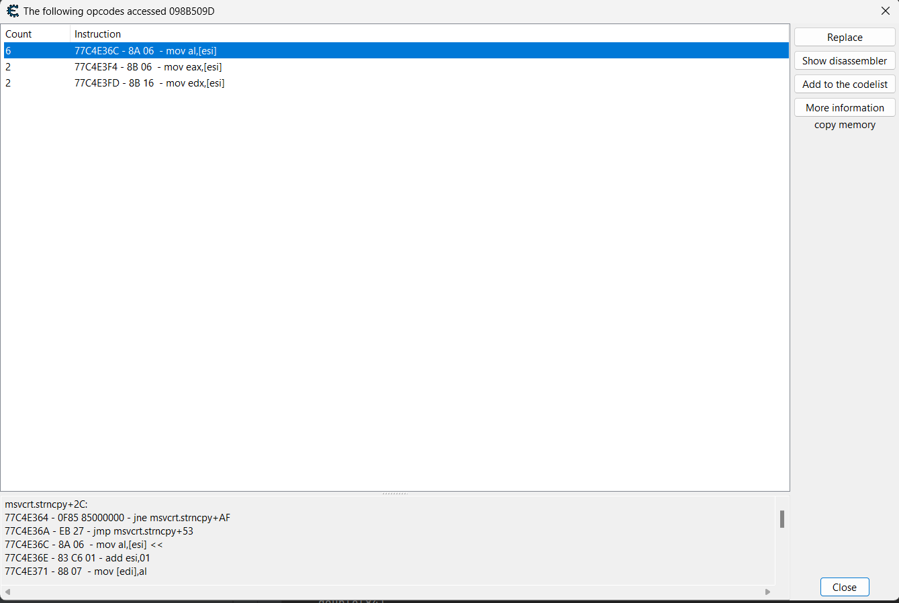Screen dimensions: 899x603
Task: Click Add to the codelist button
Action: click(x=845, y=85)
